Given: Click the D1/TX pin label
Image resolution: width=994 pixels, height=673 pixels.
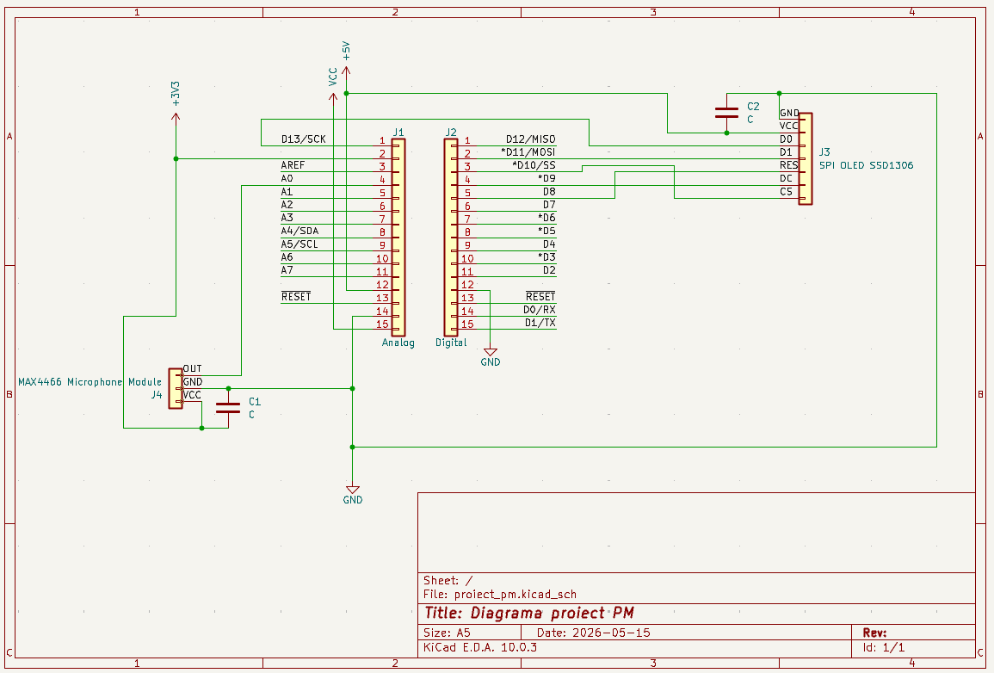Looking at the screenshot, I should coord(540,323).
